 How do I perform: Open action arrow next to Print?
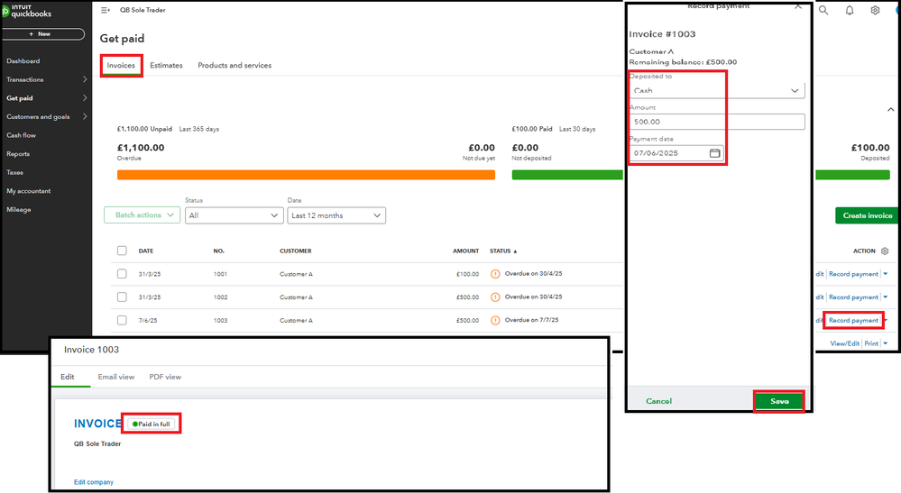coord(886,343)
